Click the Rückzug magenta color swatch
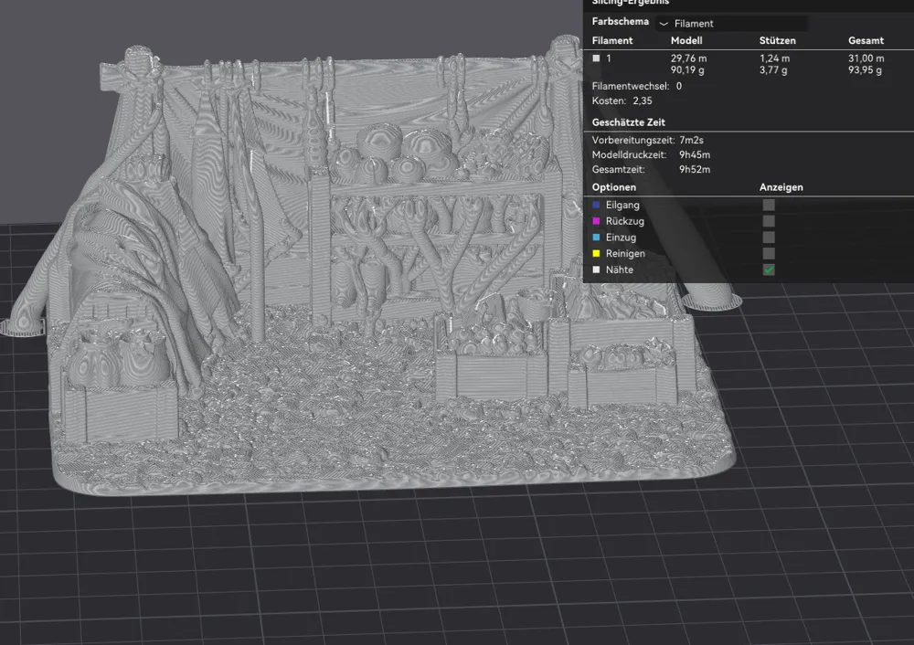The height and width of the screenshot is (645, 914). coord(596,221)
